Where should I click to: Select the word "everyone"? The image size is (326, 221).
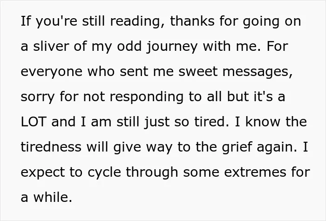(x=52, y=72)
